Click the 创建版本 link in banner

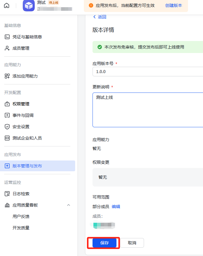(x=173, y=5)
